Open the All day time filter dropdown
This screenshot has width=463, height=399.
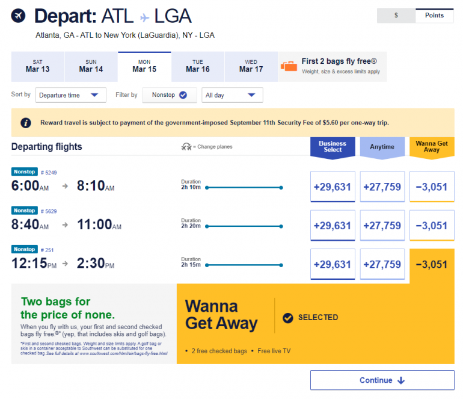232,95
